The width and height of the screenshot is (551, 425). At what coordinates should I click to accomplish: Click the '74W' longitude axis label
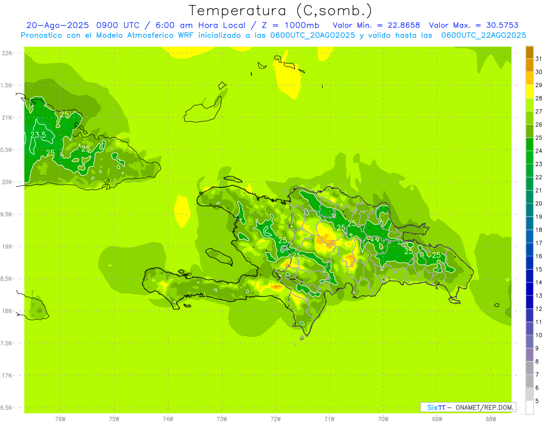coord(168,419)
